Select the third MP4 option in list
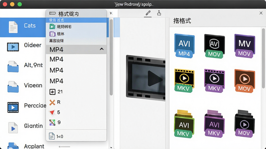The image size is (266, 149). 76,81
